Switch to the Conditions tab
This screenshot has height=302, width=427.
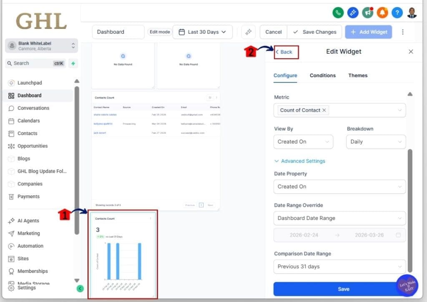click(322, 75)
